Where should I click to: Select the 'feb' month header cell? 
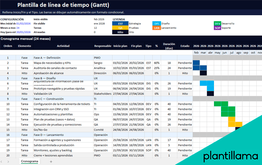tap(196, 53)
